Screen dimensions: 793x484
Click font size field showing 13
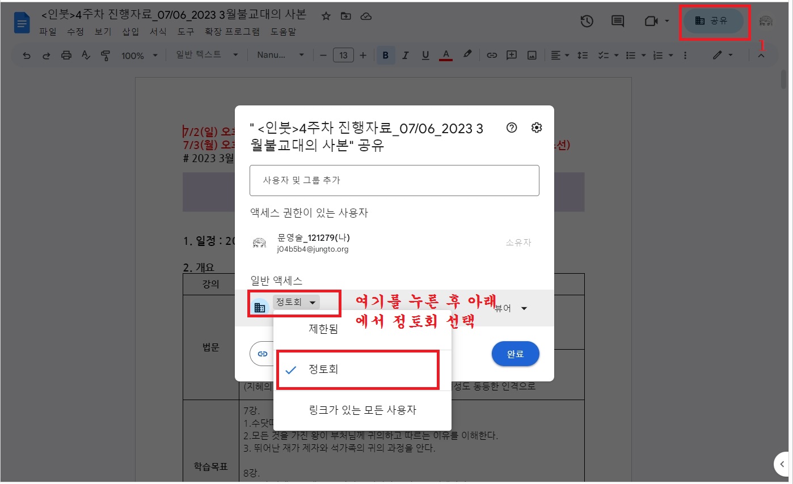[x=343, y=55]
